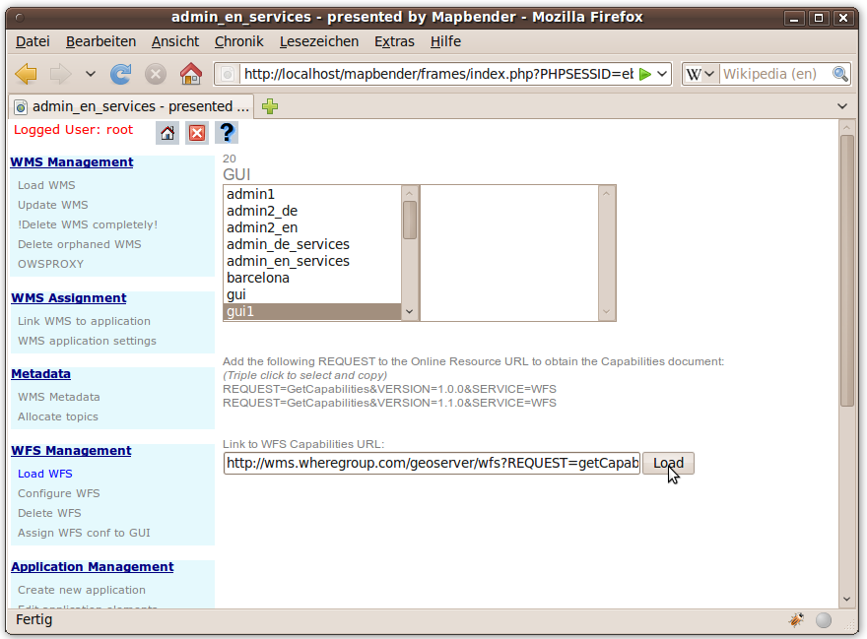The height and width of the screenshot is (639, 867).
Task: Open the list all tabs dropdown
Action: [842, 106]
